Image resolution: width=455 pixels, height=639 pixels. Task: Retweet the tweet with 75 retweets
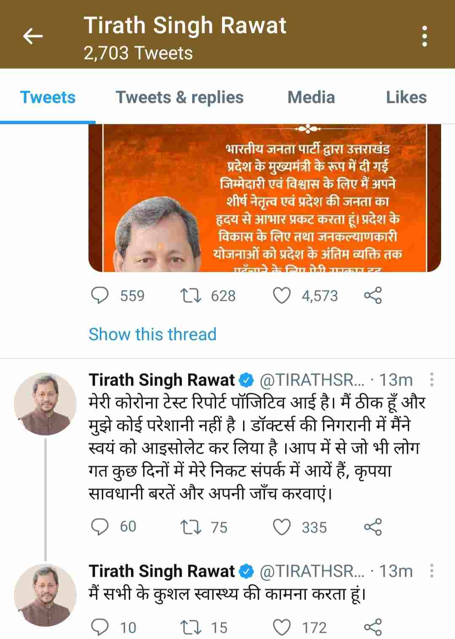(x=190, y=527)
